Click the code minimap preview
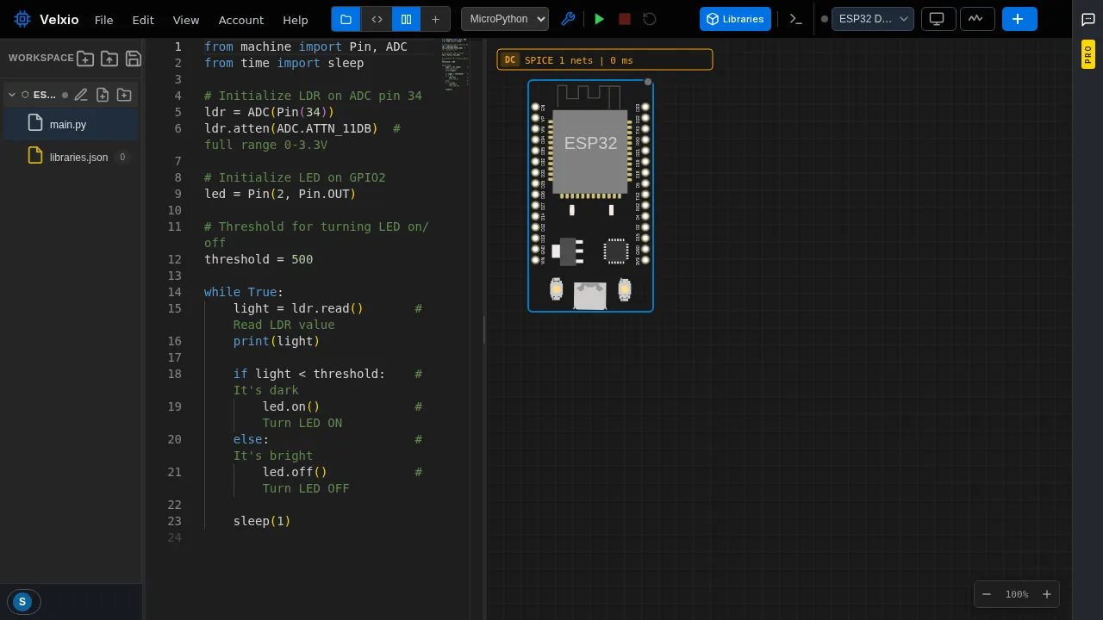1103x620 pixels. click(454, 65)
